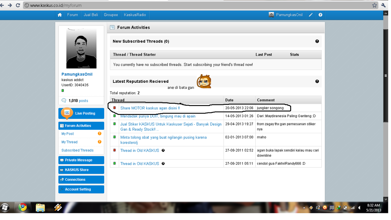
Task: Open the pencil compose icon in navbar
Action: [x=311, y=15]
